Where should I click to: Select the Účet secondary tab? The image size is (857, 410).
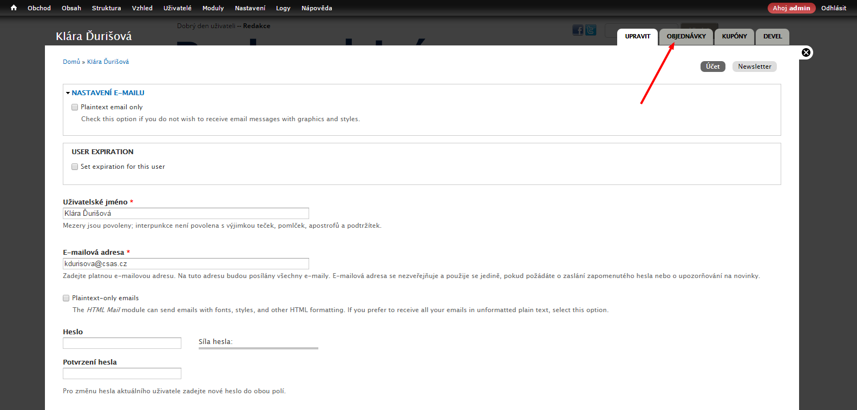(713, 67)
